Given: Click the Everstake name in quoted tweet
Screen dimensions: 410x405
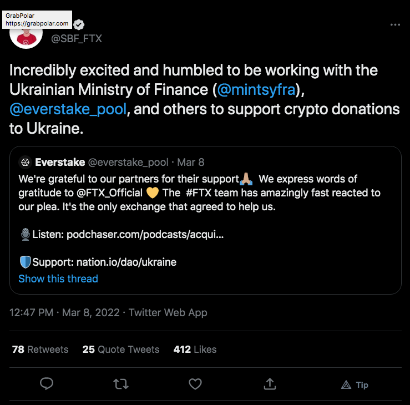Looking at the screenshot, I should coord(60,163).
